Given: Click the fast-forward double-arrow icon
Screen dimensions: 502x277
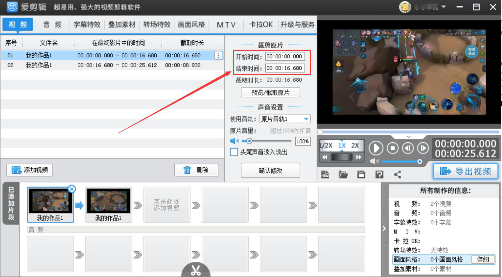Looking at the screenshot, I should (x=359, y=157).
